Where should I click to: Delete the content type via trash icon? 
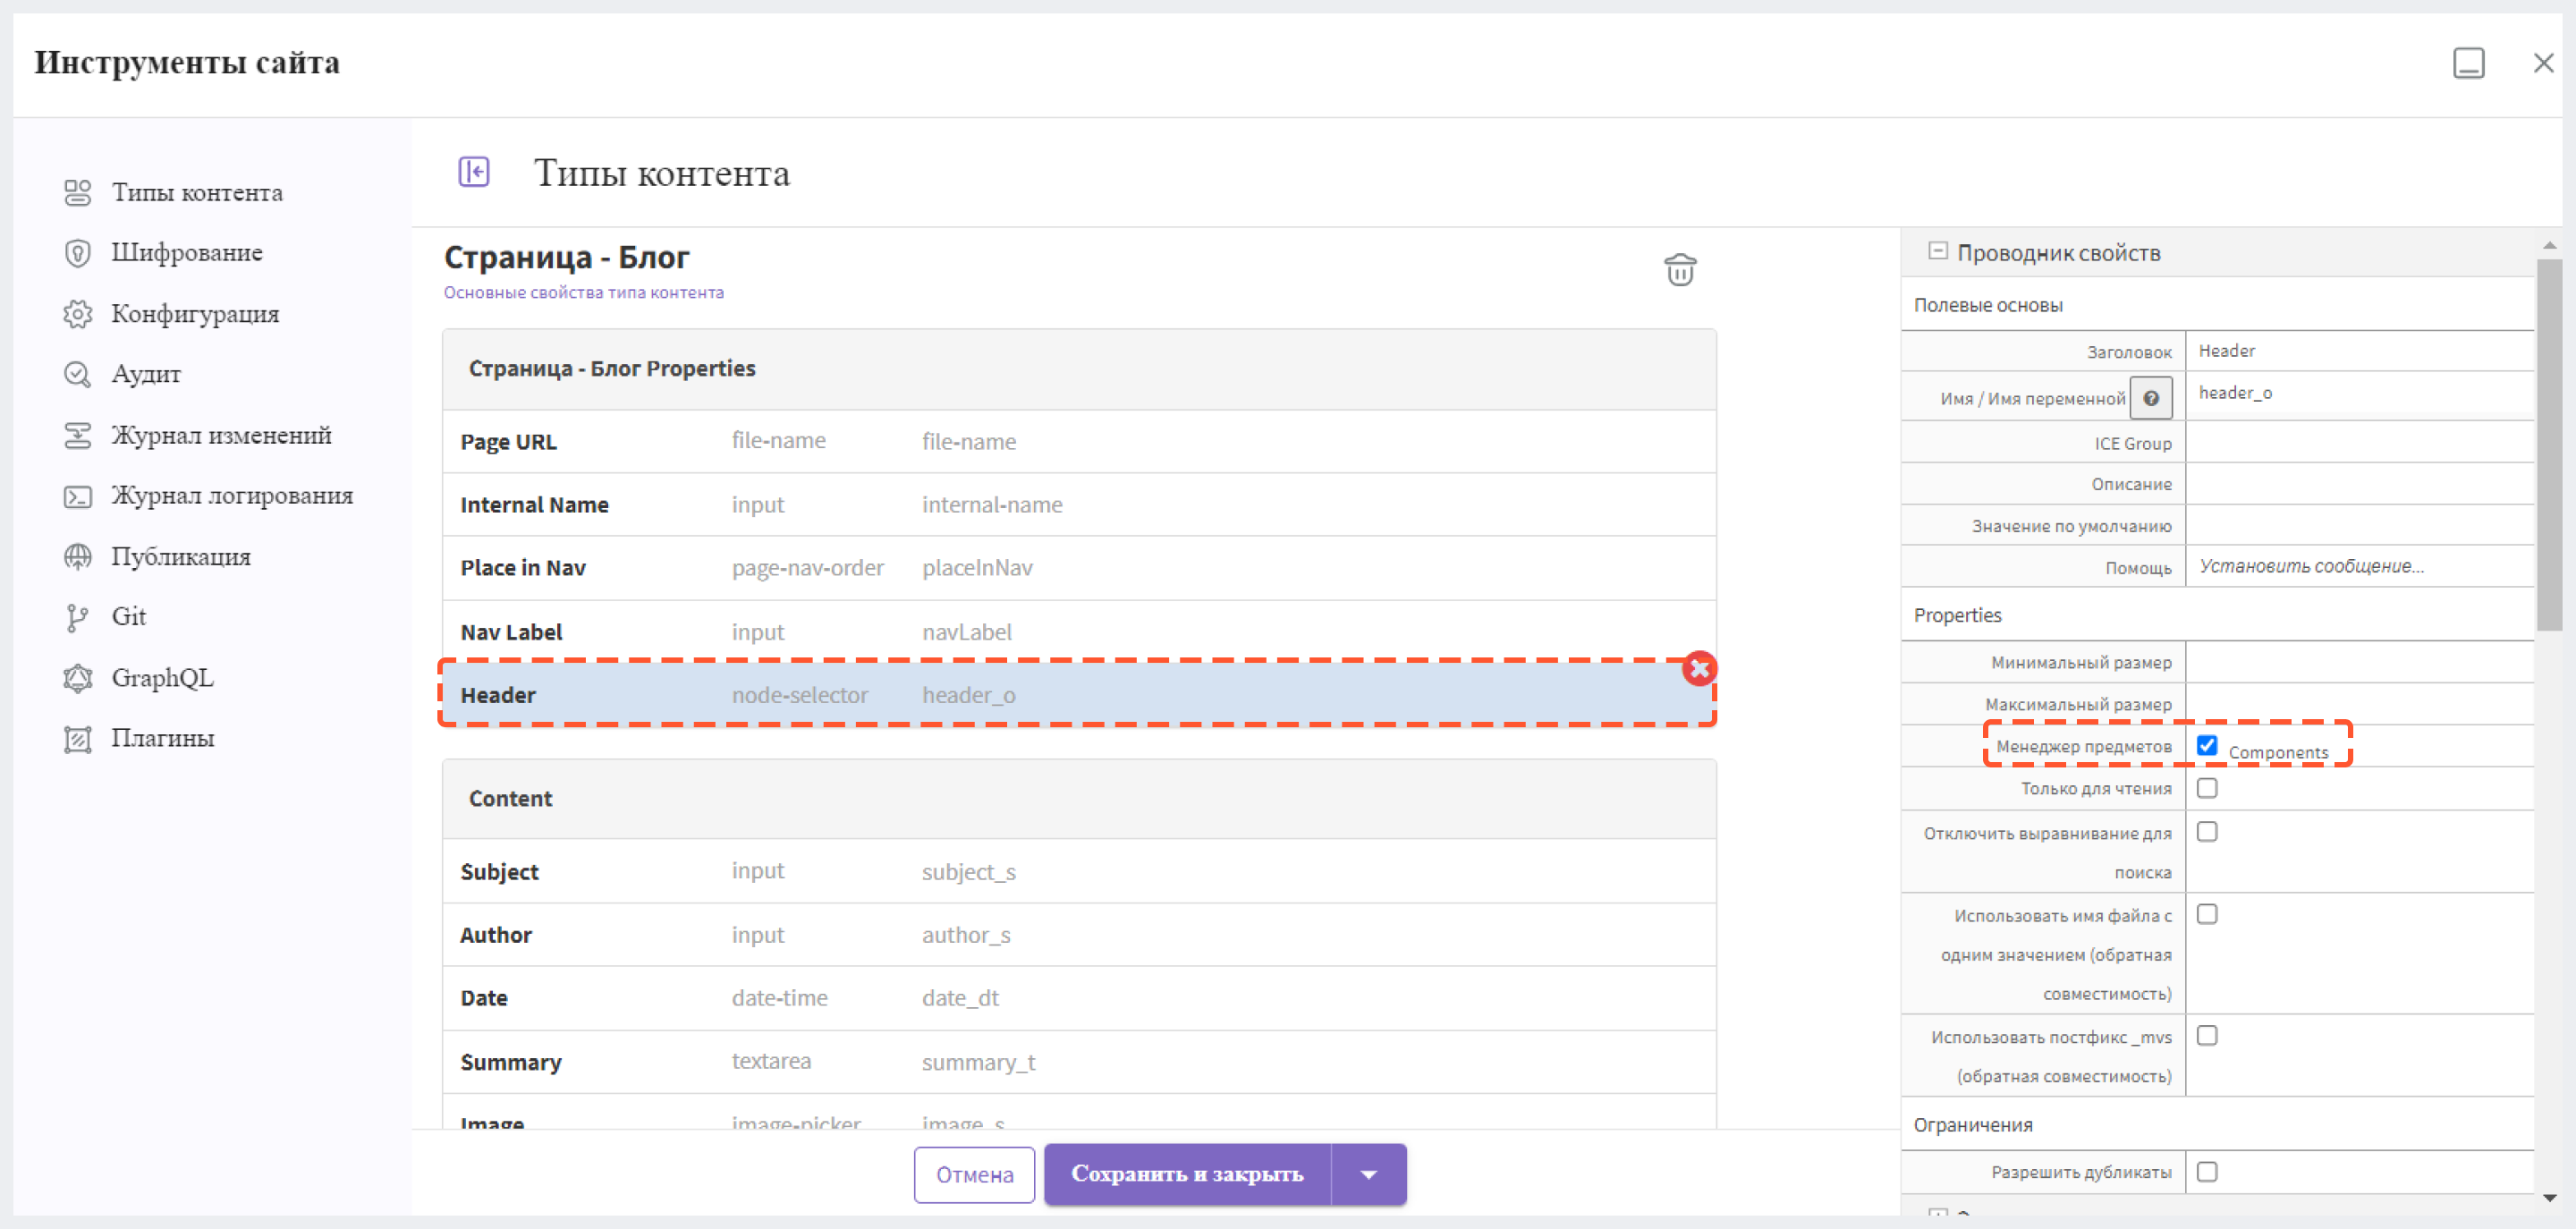1679,269
